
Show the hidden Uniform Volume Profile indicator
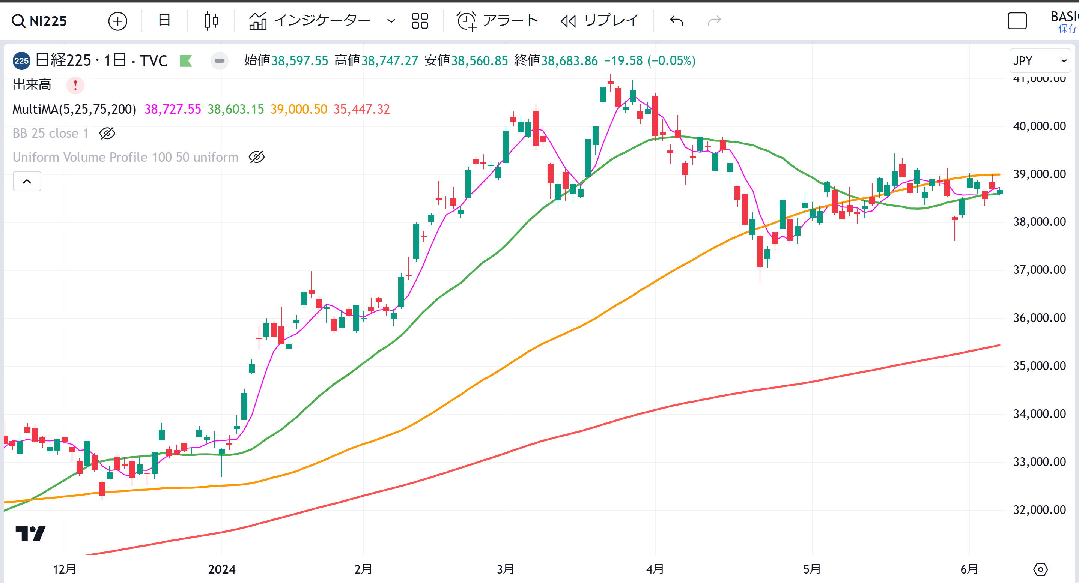click(256, 157)
